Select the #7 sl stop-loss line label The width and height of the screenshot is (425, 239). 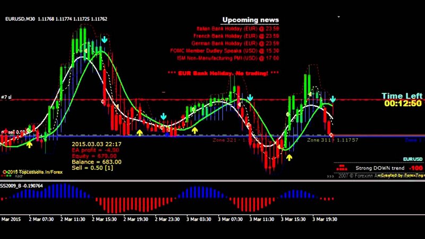[7, 97]
